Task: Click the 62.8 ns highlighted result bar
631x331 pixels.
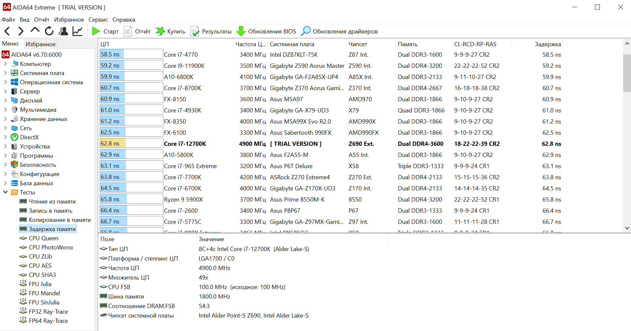Action: 131,144
